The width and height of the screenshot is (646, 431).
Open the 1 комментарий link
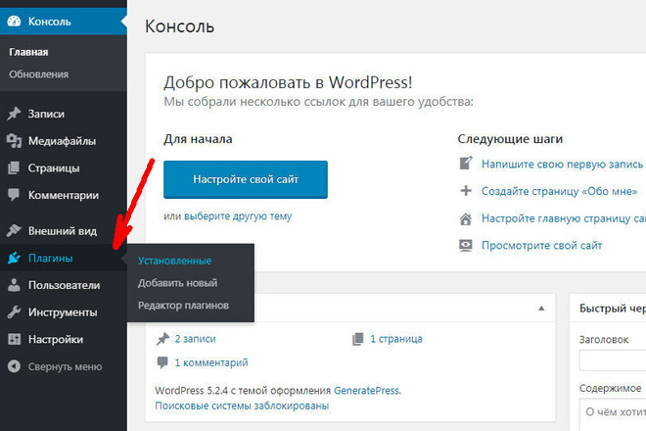point(211,362)
